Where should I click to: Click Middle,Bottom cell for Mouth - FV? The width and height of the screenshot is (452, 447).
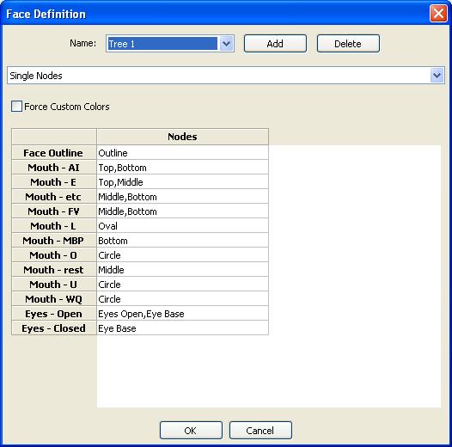(182, 211)
